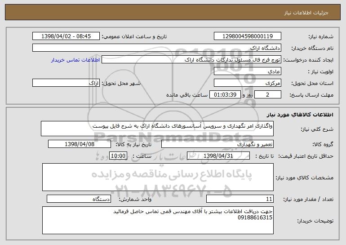Click the need date field 1398/04/08
This screenshot has height=245, width=346.
(80, 144)
